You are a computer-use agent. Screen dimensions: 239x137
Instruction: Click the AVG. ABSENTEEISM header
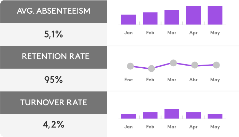pyautogui.click(x=54, y=11)
